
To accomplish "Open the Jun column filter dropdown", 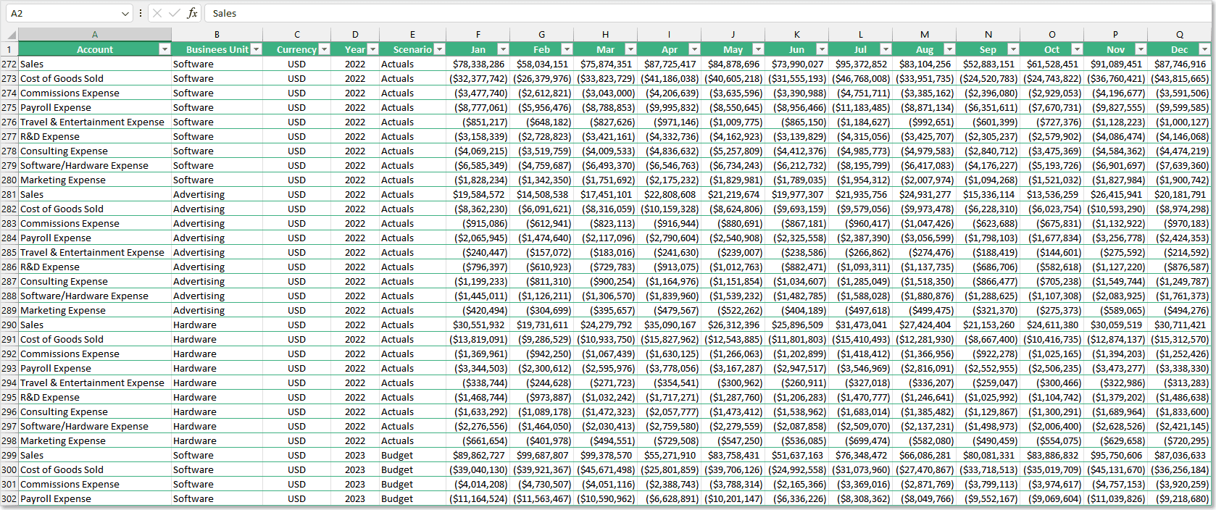I will tap(822, 49).
